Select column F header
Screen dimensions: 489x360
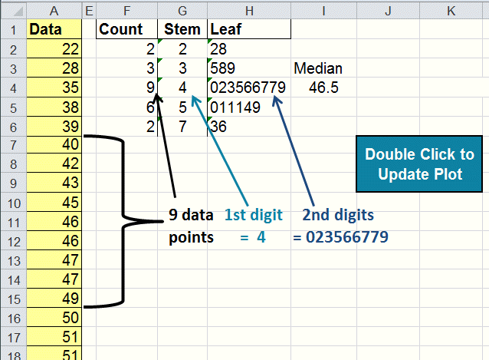[x=126, y=11]
